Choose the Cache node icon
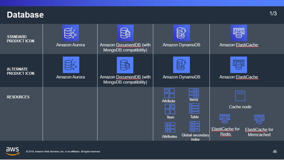This screenshot has height=160, width=284. pos(240,96)
